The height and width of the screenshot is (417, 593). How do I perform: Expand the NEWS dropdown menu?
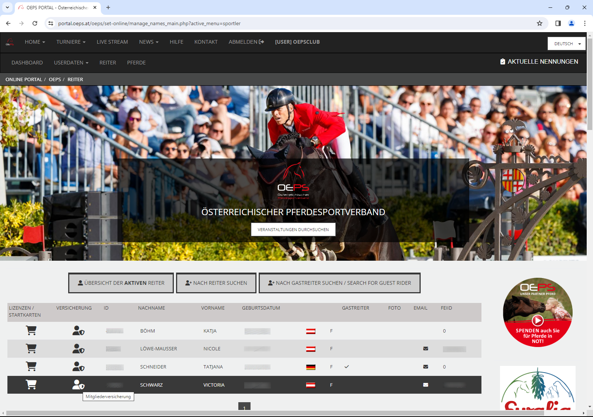pos(149,42)
